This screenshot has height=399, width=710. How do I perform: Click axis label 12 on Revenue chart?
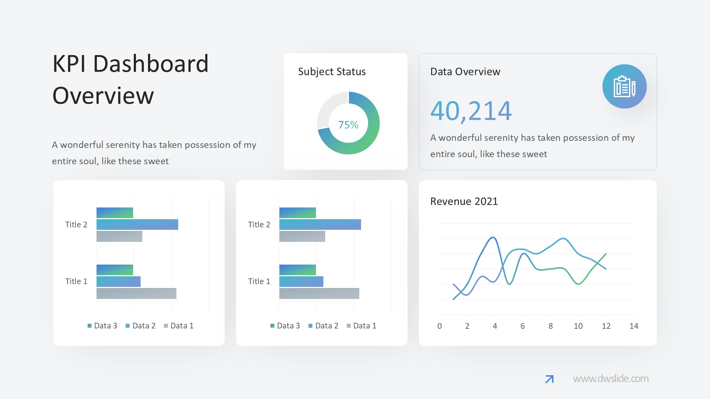point(606,326)
